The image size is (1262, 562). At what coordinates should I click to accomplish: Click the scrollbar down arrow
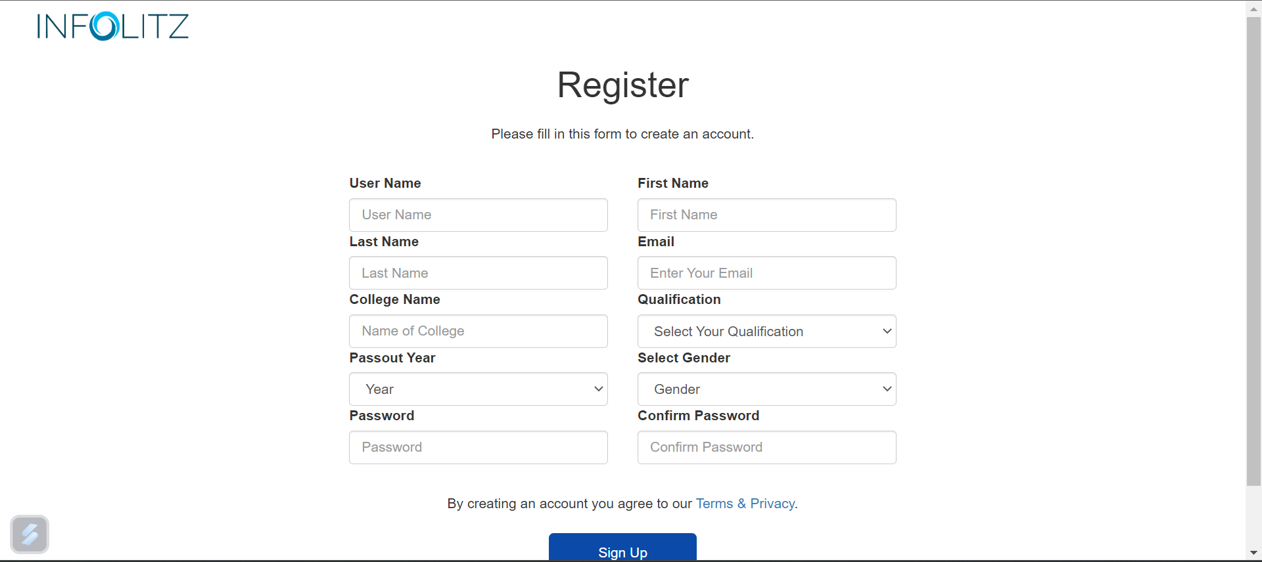point(1253,553)
